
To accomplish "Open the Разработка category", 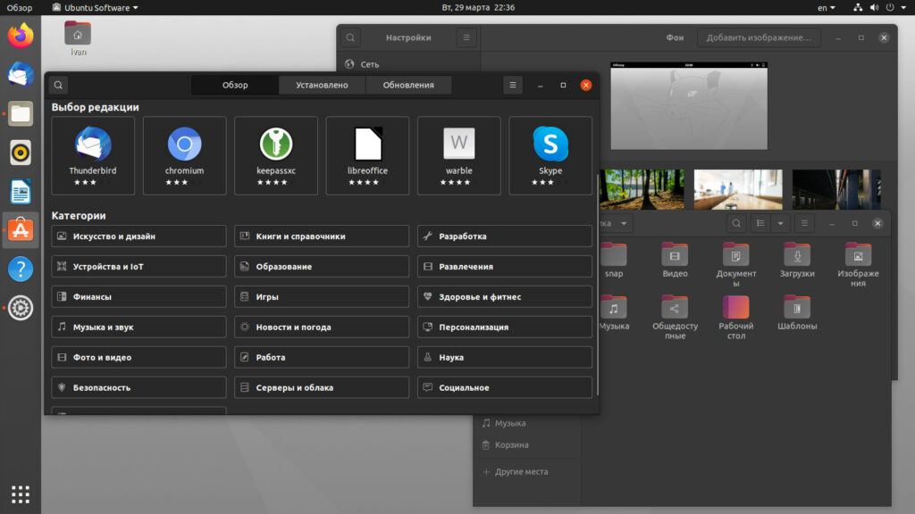I will 504,236.
